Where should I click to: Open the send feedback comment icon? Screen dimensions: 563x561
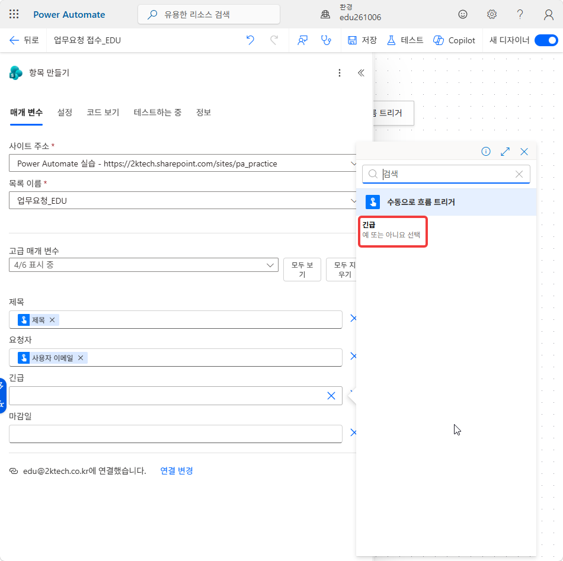(x=302, y=40)
